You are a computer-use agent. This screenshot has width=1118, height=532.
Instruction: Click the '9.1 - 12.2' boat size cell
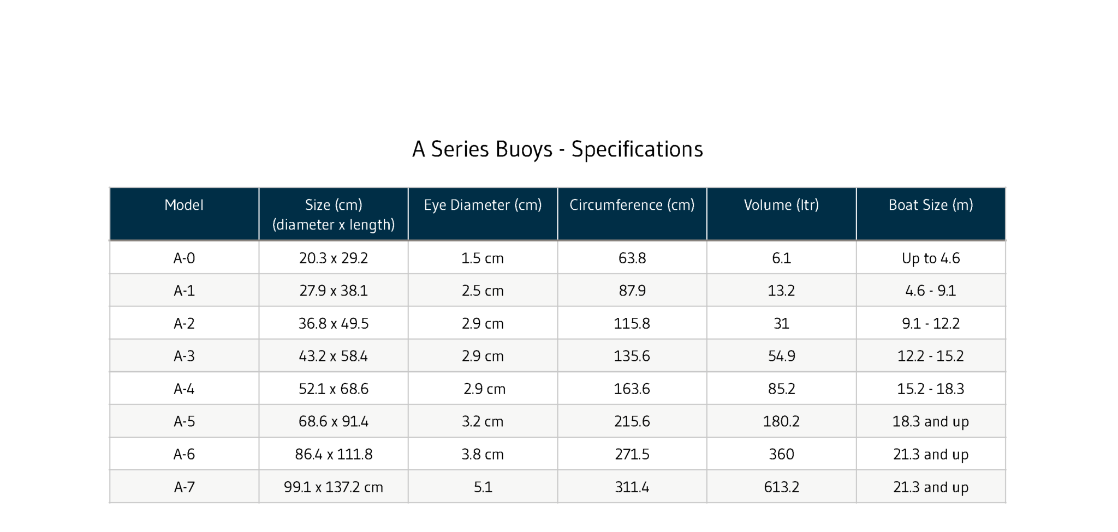931,324
